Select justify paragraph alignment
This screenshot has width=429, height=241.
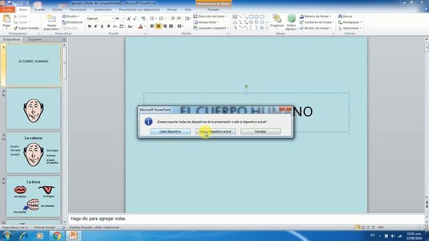click(171, 26)
